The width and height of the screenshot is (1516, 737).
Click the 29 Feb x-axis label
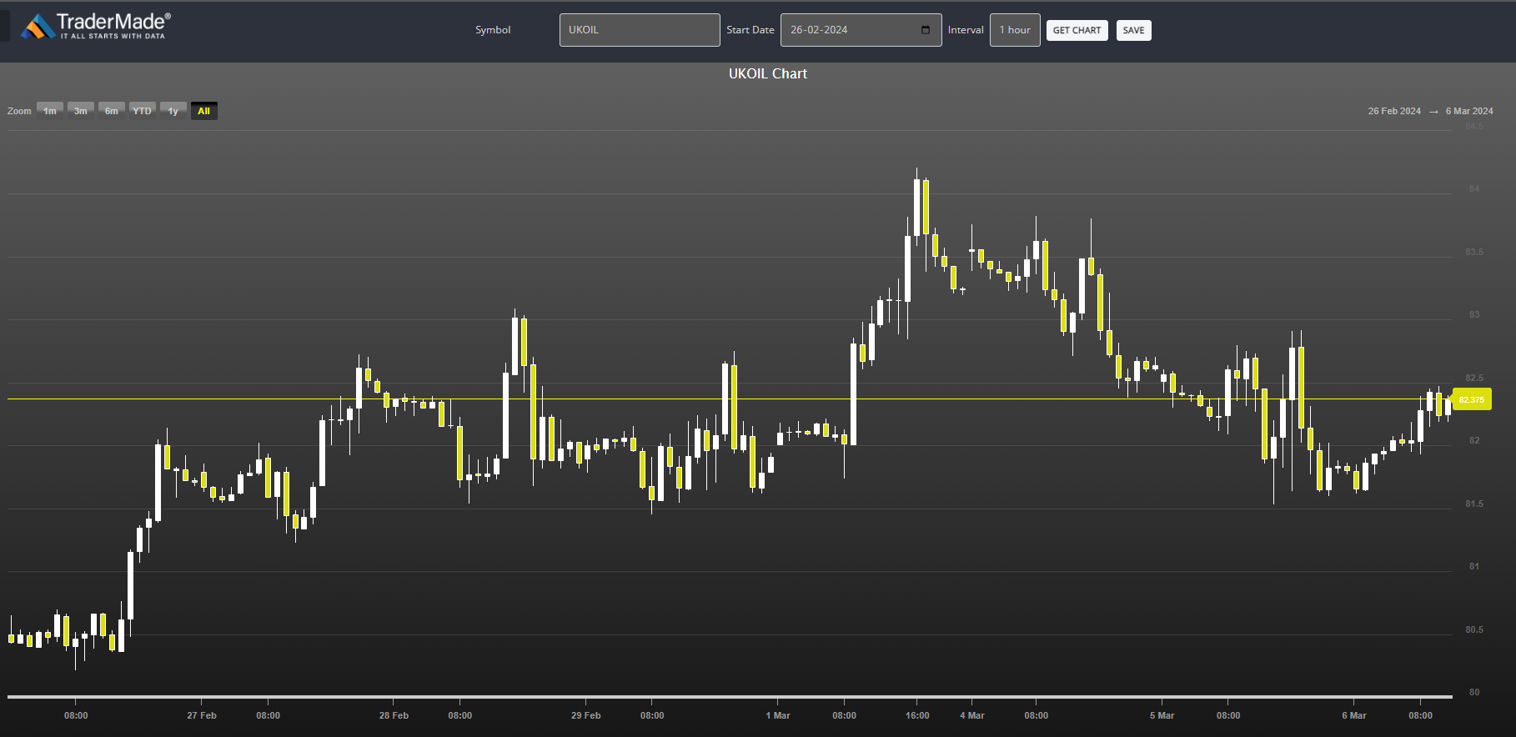(x=586, y=715)
